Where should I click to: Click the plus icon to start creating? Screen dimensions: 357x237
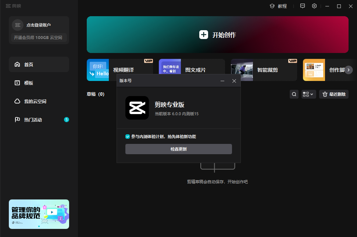pos(204,35)
